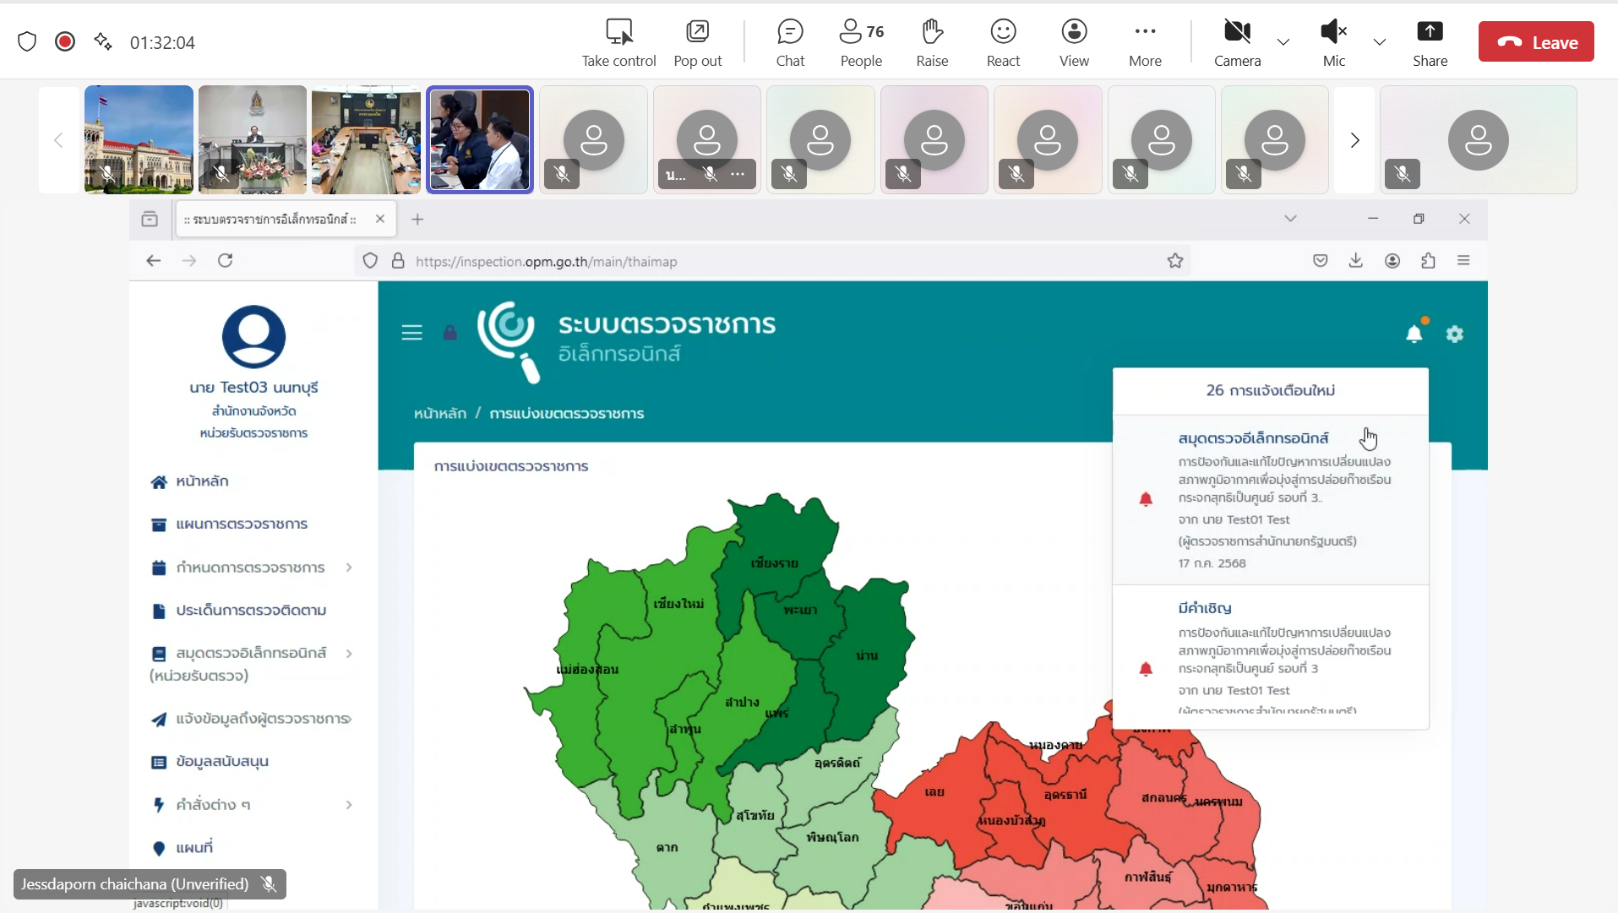1618x913 pixels.
Task: Click the Share screen icon
Action: [1429, 42]
